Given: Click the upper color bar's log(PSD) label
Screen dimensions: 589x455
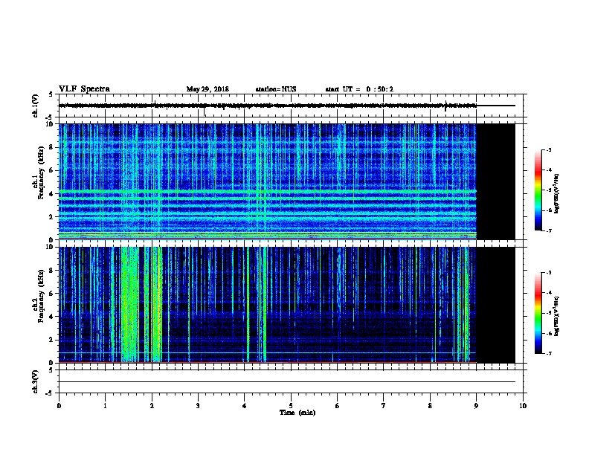Looking at the screenshot, I should (557, 193).
